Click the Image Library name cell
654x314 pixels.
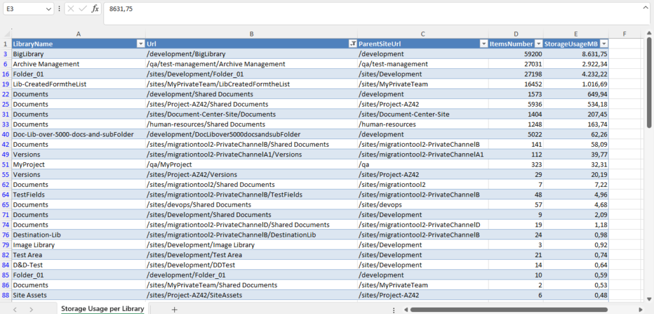point(79,245)
